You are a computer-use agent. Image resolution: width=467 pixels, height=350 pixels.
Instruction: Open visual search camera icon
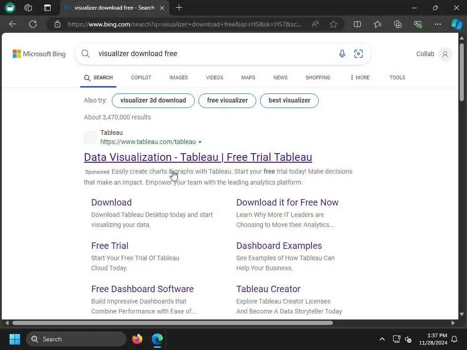(x=358, y=54)
